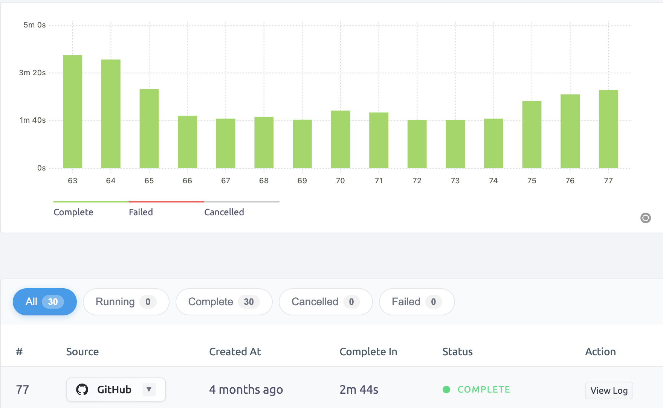Screen dimensions: 663x408
Task: Select the All filter showing 30 builds
Action: 44,301
